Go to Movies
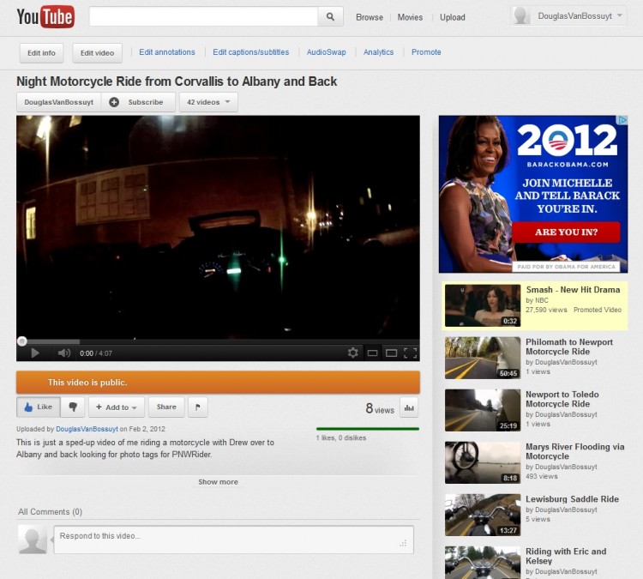The image size is (643, 579). click(410, 17)
